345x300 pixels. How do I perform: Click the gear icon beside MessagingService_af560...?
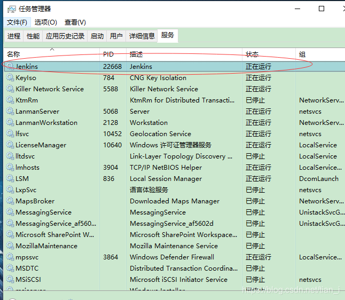pos(10,223)
